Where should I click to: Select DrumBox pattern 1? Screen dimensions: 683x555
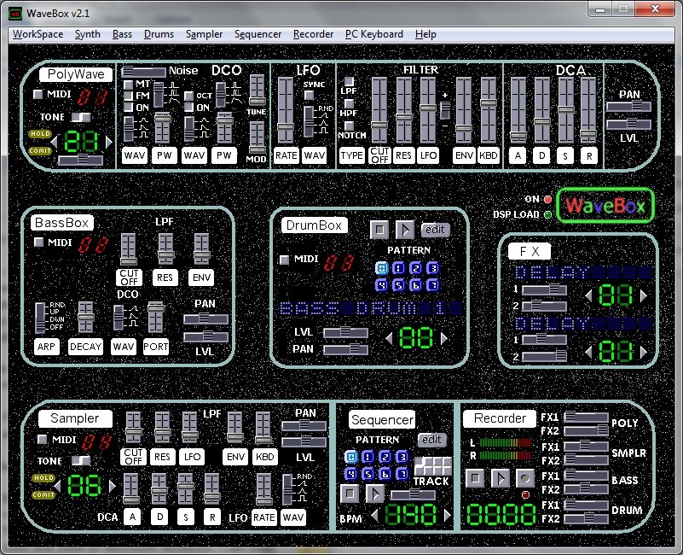[x=398, y=268]
